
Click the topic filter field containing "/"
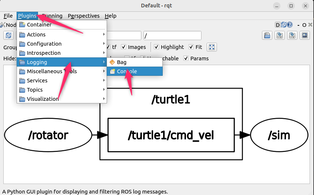point(172,35)
